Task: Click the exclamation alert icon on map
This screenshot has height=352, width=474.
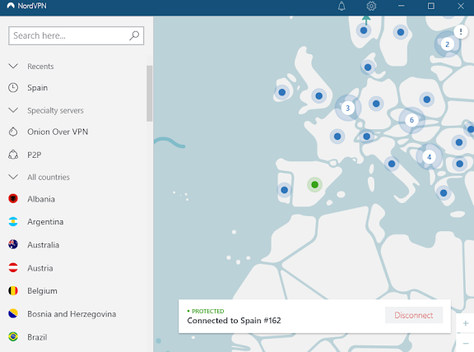Action: tap(461, 31)
